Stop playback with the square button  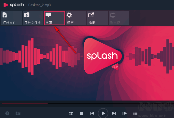point(82,113)
